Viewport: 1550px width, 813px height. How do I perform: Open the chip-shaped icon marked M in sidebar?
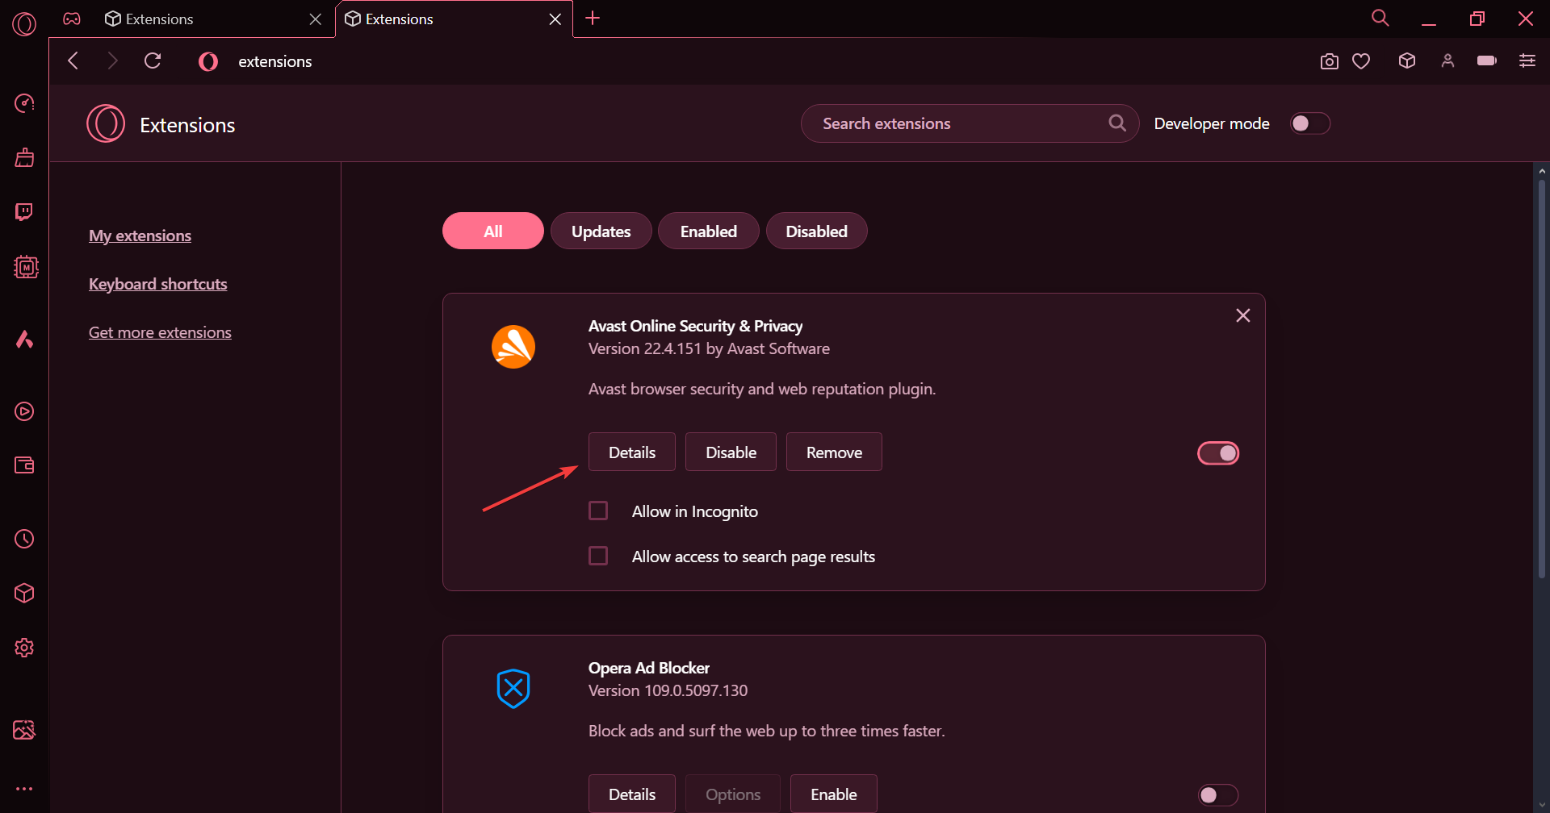(x=26, y=267)
